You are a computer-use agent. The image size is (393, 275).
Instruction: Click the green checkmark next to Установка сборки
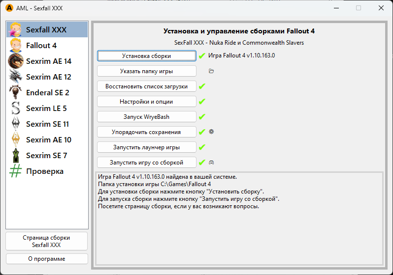coord(202,56)
